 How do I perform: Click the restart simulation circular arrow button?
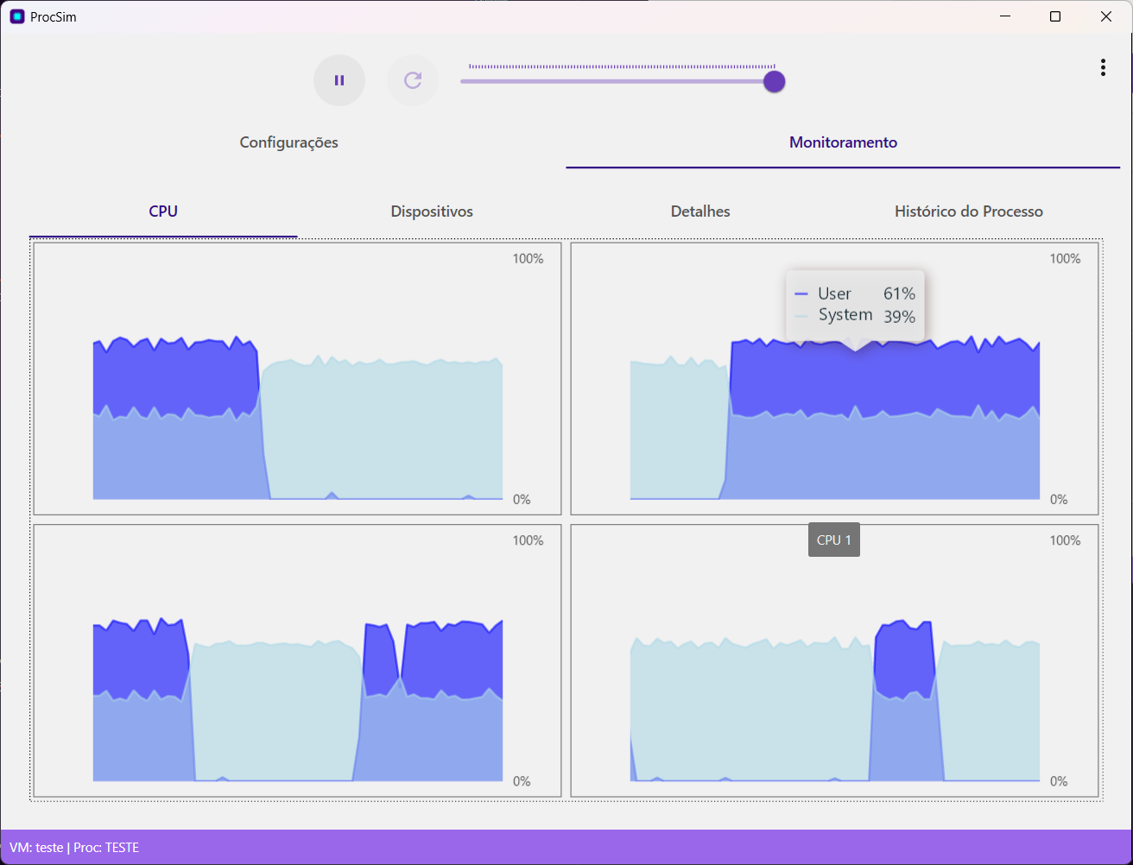click(x=413, y=80)
